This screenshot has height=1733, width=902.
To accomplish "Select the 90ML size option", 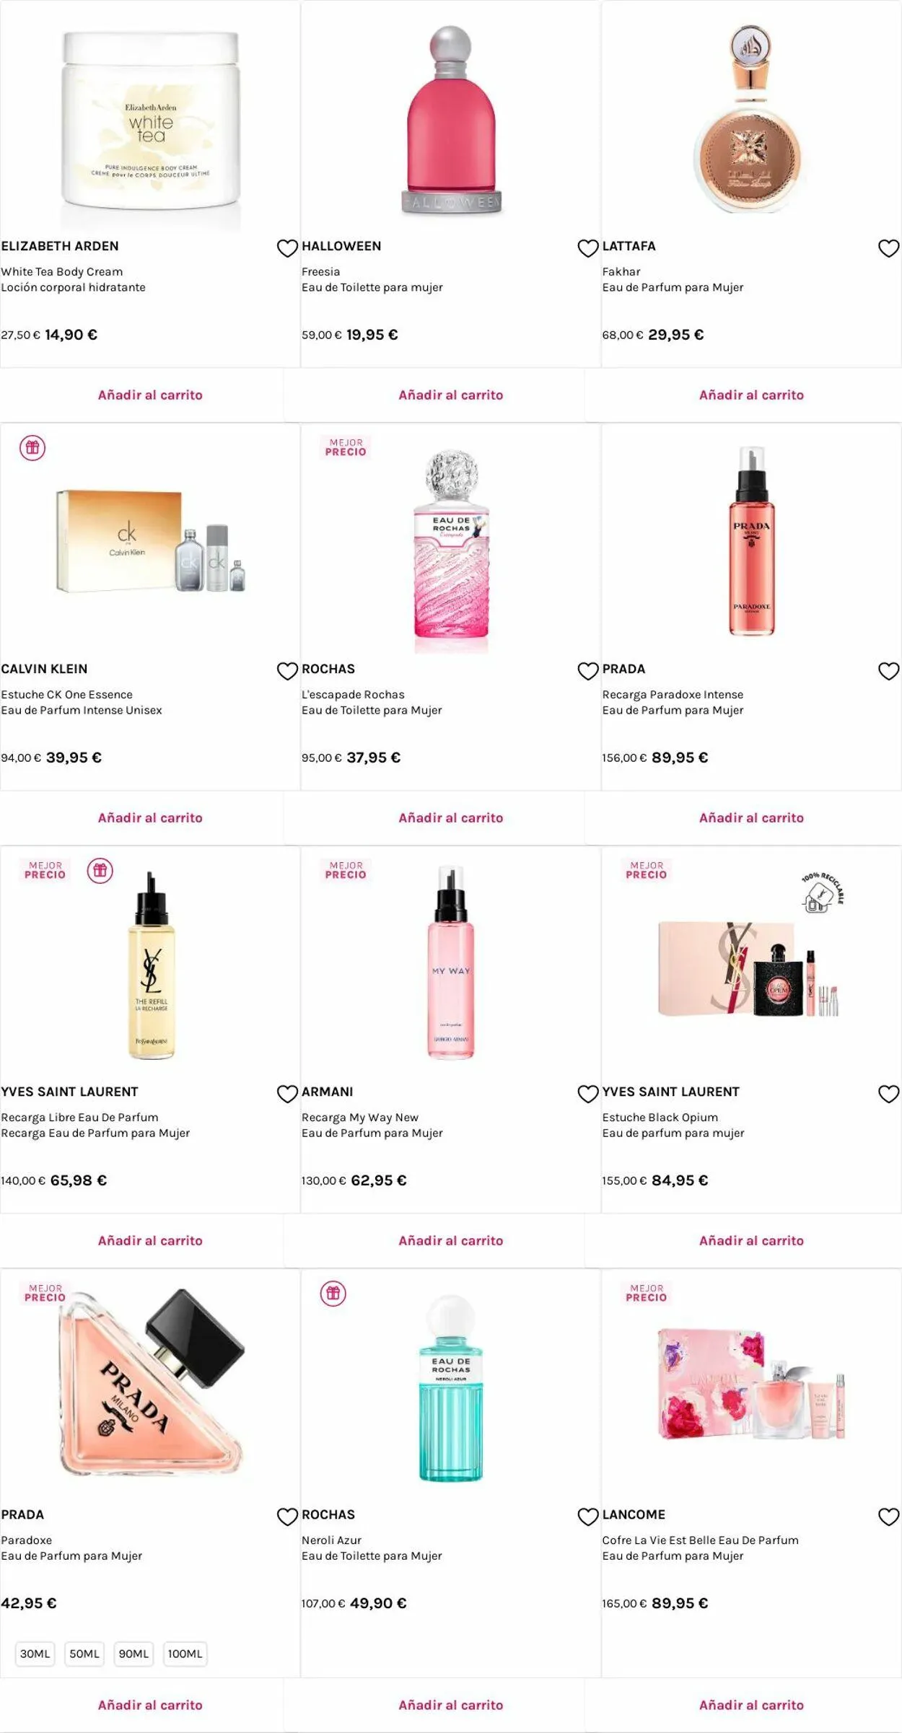I will [x=133, y=1654].
